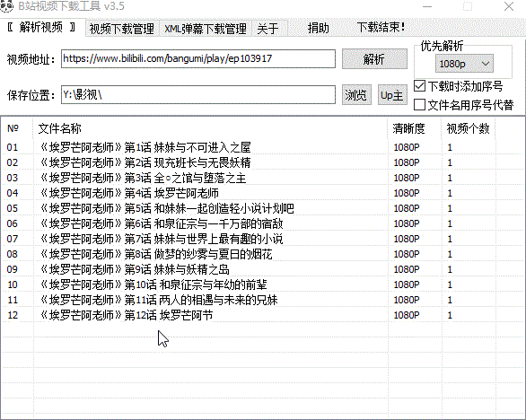Image resolution: width=526 pixels, height=420 pixels.
Task: Click the 清晰度 column header
Action: [415, 128]
